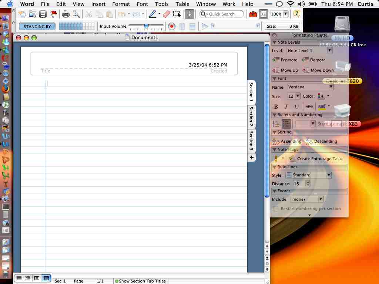The width and height of the screenshot is (379, 284).
Task: Click the audio Play button
Action: 205,26
